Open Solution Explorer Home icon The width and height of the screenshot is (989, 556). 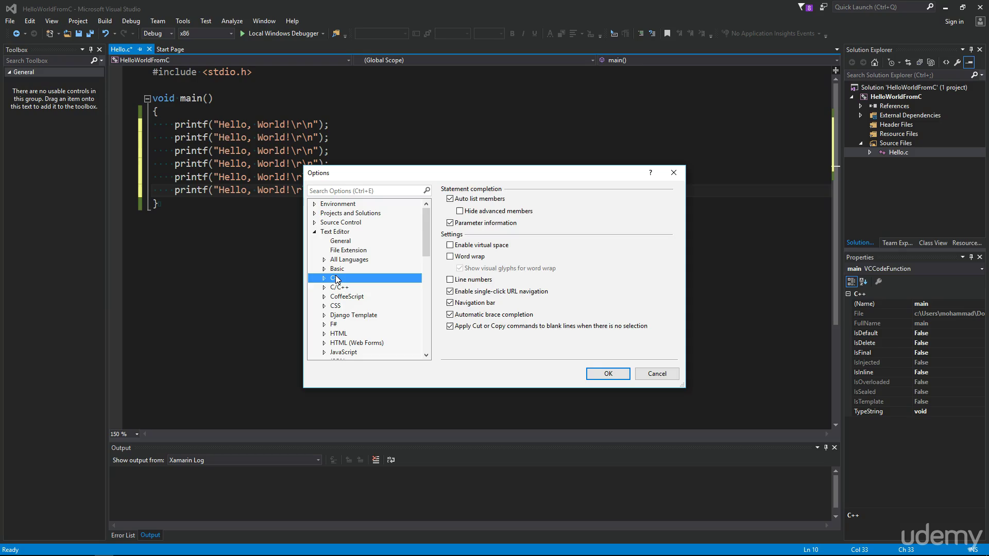click(875, 62)
